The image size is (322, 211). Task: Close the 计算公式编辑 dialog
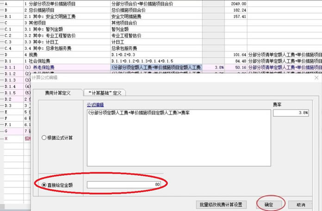(316, 77)
